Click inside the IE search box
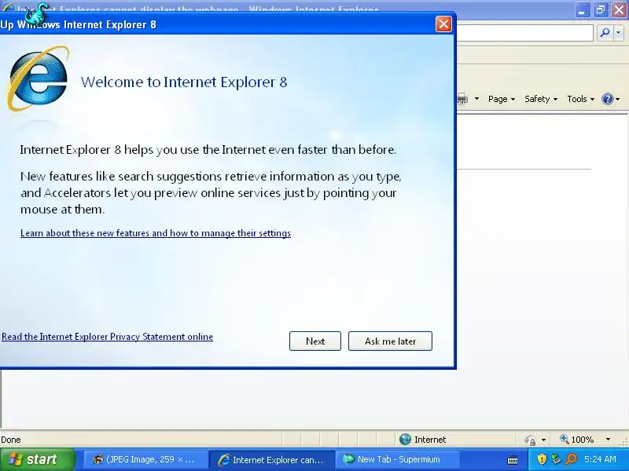Screen dimensions: 629x471 pyautogui.click(x=524, y=32)
